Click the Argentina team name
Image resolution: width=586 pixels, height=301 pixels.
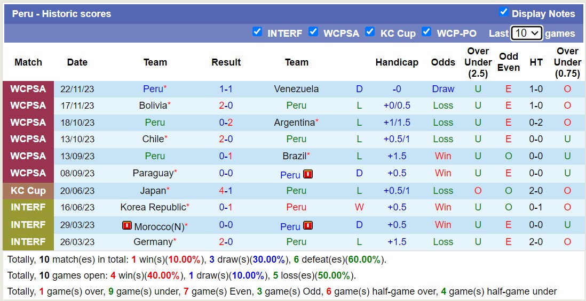click(x=294, y=123)
